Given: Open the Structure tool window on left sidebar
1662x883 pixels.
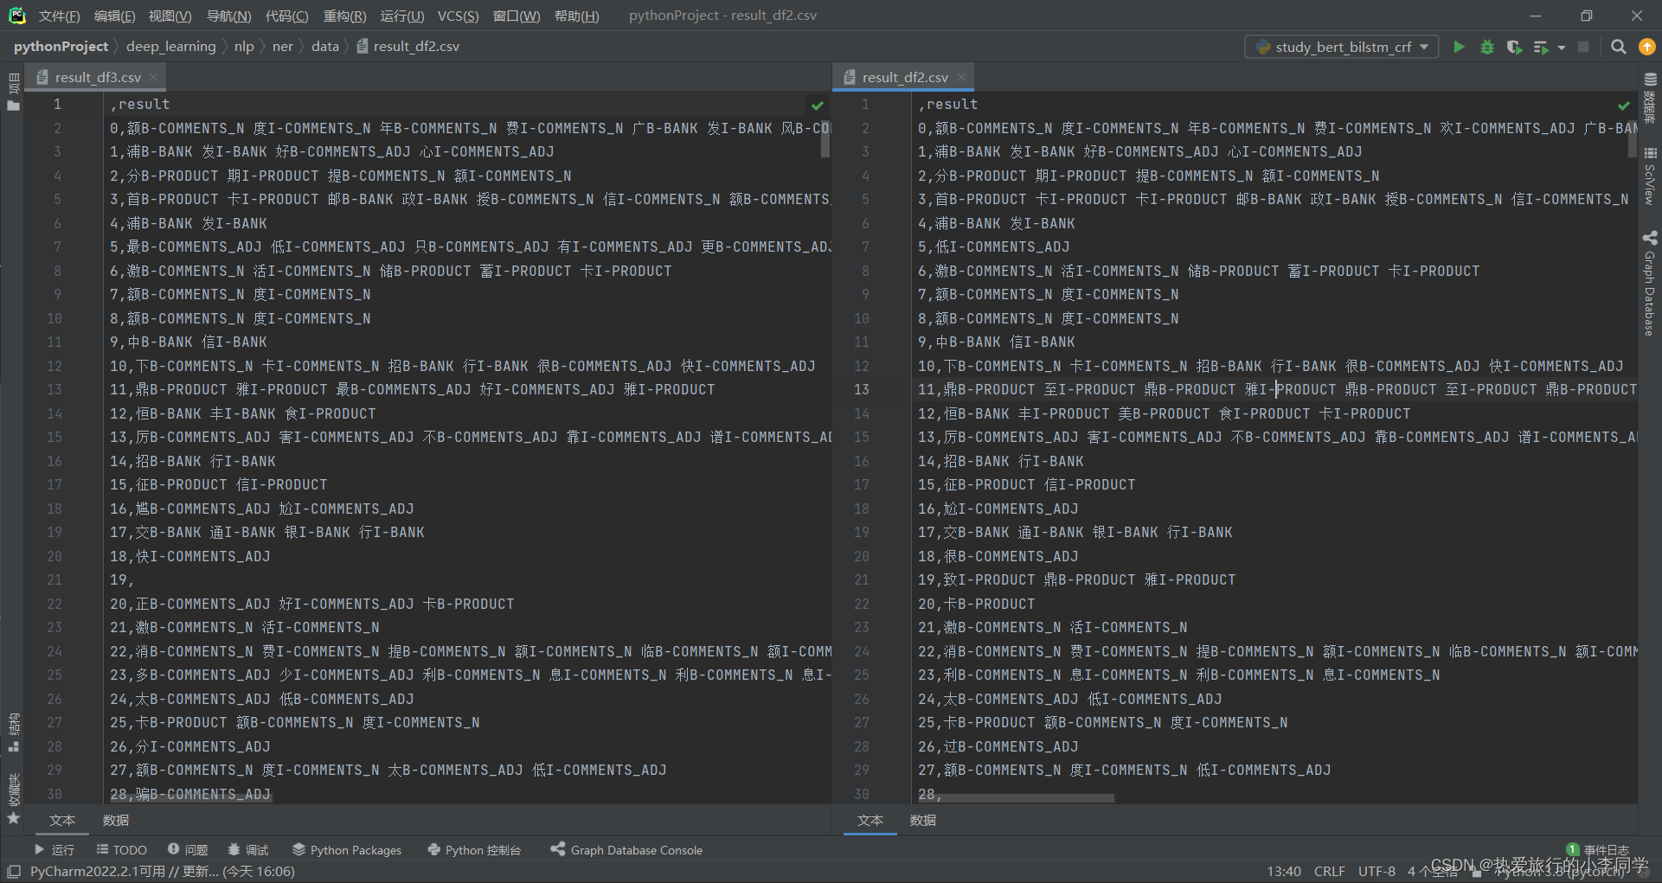Looking at the screenshot, I should 13,733.
